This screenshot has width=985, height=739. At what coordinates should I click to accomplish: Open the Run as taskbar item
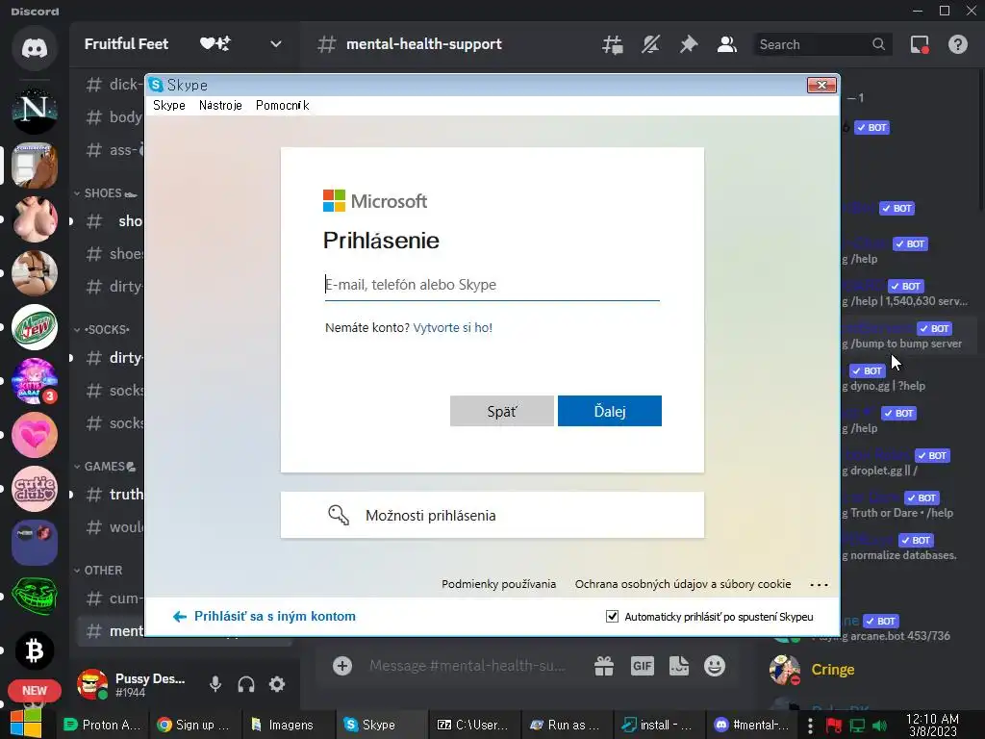564,725
